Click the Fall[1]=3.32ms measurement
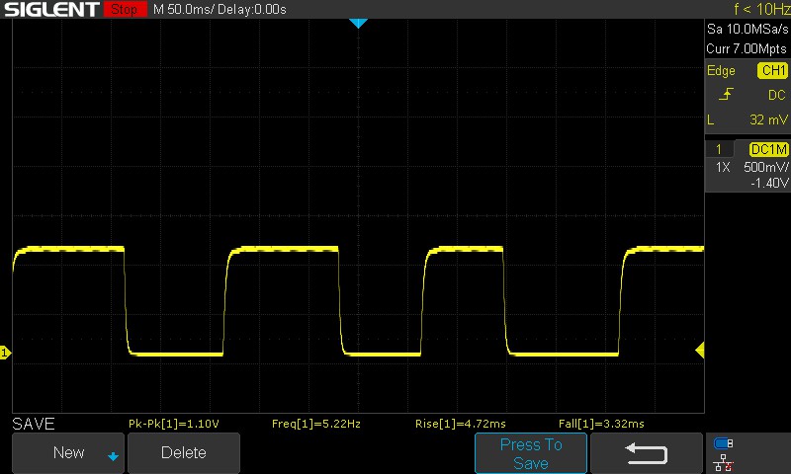This screenshot has height=474, width=791. pos(601,424)
